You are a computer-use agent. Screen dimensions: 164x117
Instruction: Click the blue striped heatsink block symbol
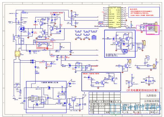click(x=94, y=38)
